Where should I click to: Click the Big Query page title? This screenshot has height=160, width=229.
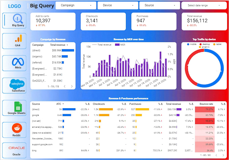pyautogui.click(x=42, y=6)
